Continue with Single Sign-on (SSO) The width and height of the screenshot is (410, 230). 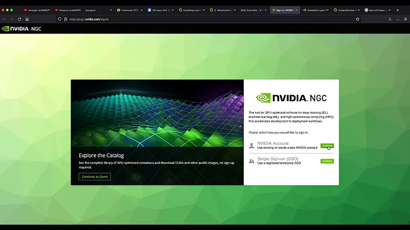point(327,161)
